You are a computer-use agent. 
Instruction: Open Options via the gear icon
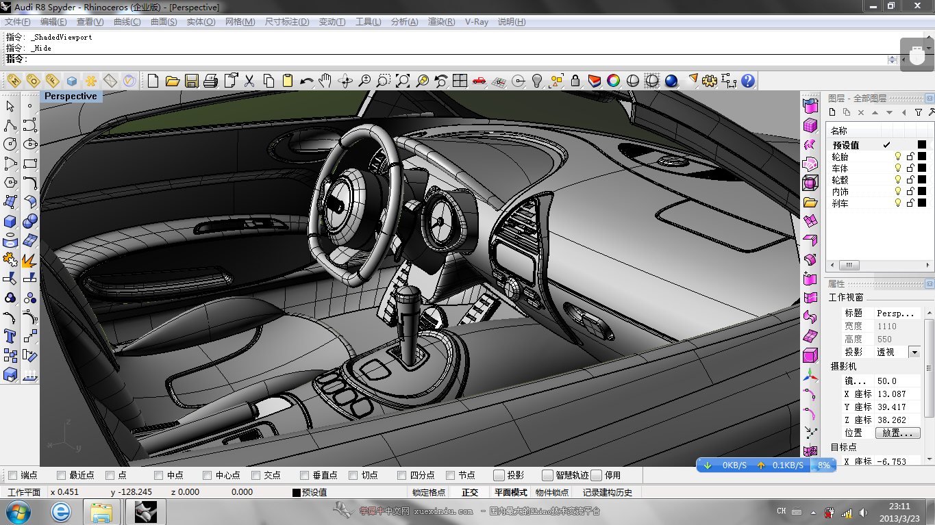click(x=710, y=81)
